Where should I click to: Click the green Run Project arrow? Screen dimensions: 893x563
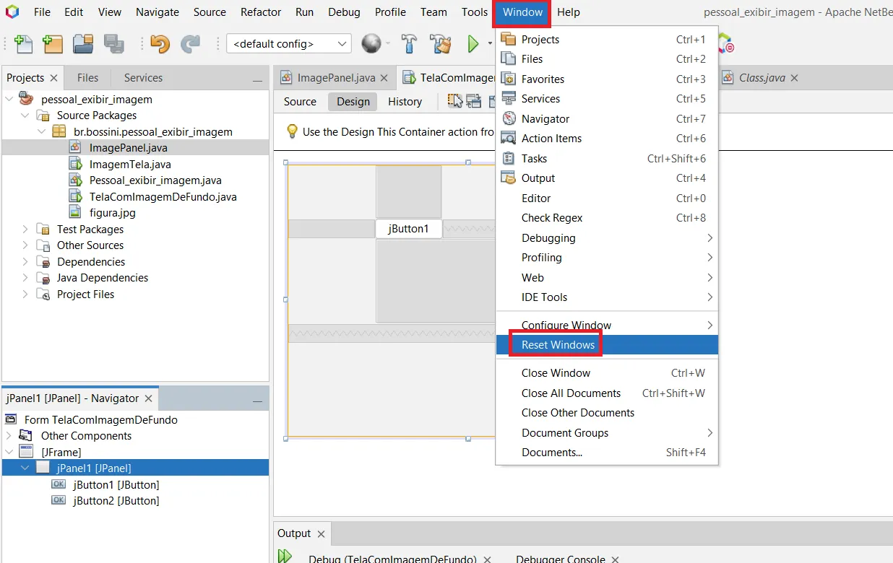[x=473, y=44]
